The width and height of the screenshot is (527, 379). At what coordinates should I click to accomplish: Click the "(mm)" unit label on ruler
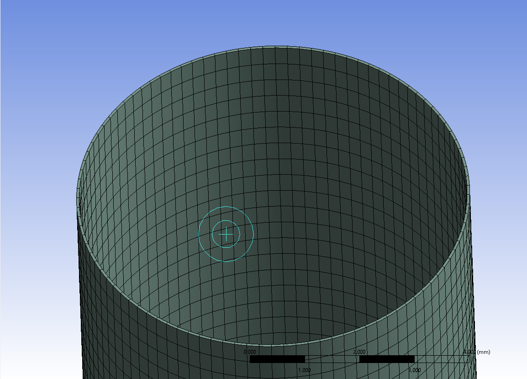[483, 352]
